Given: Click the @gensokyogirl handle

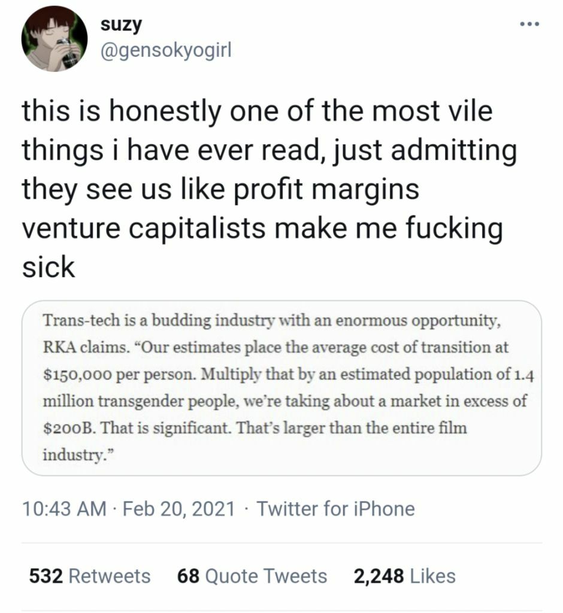Looking at the screenshot, I should click(167, 51).
